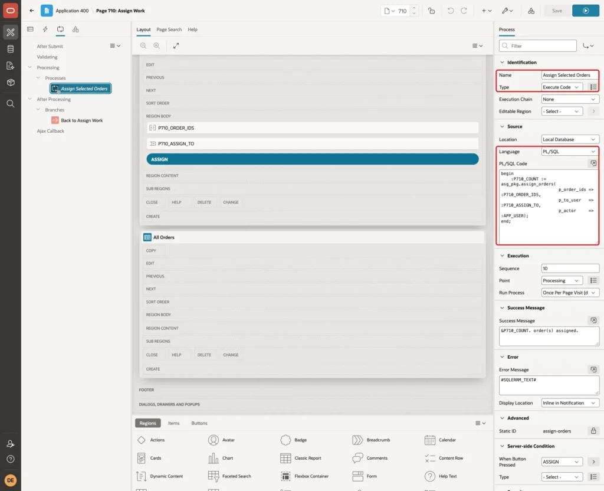Click the Application 400 page icon
The width and height of the screenshot is (604, 491).
pyautogui.click(x=47, y=11)
